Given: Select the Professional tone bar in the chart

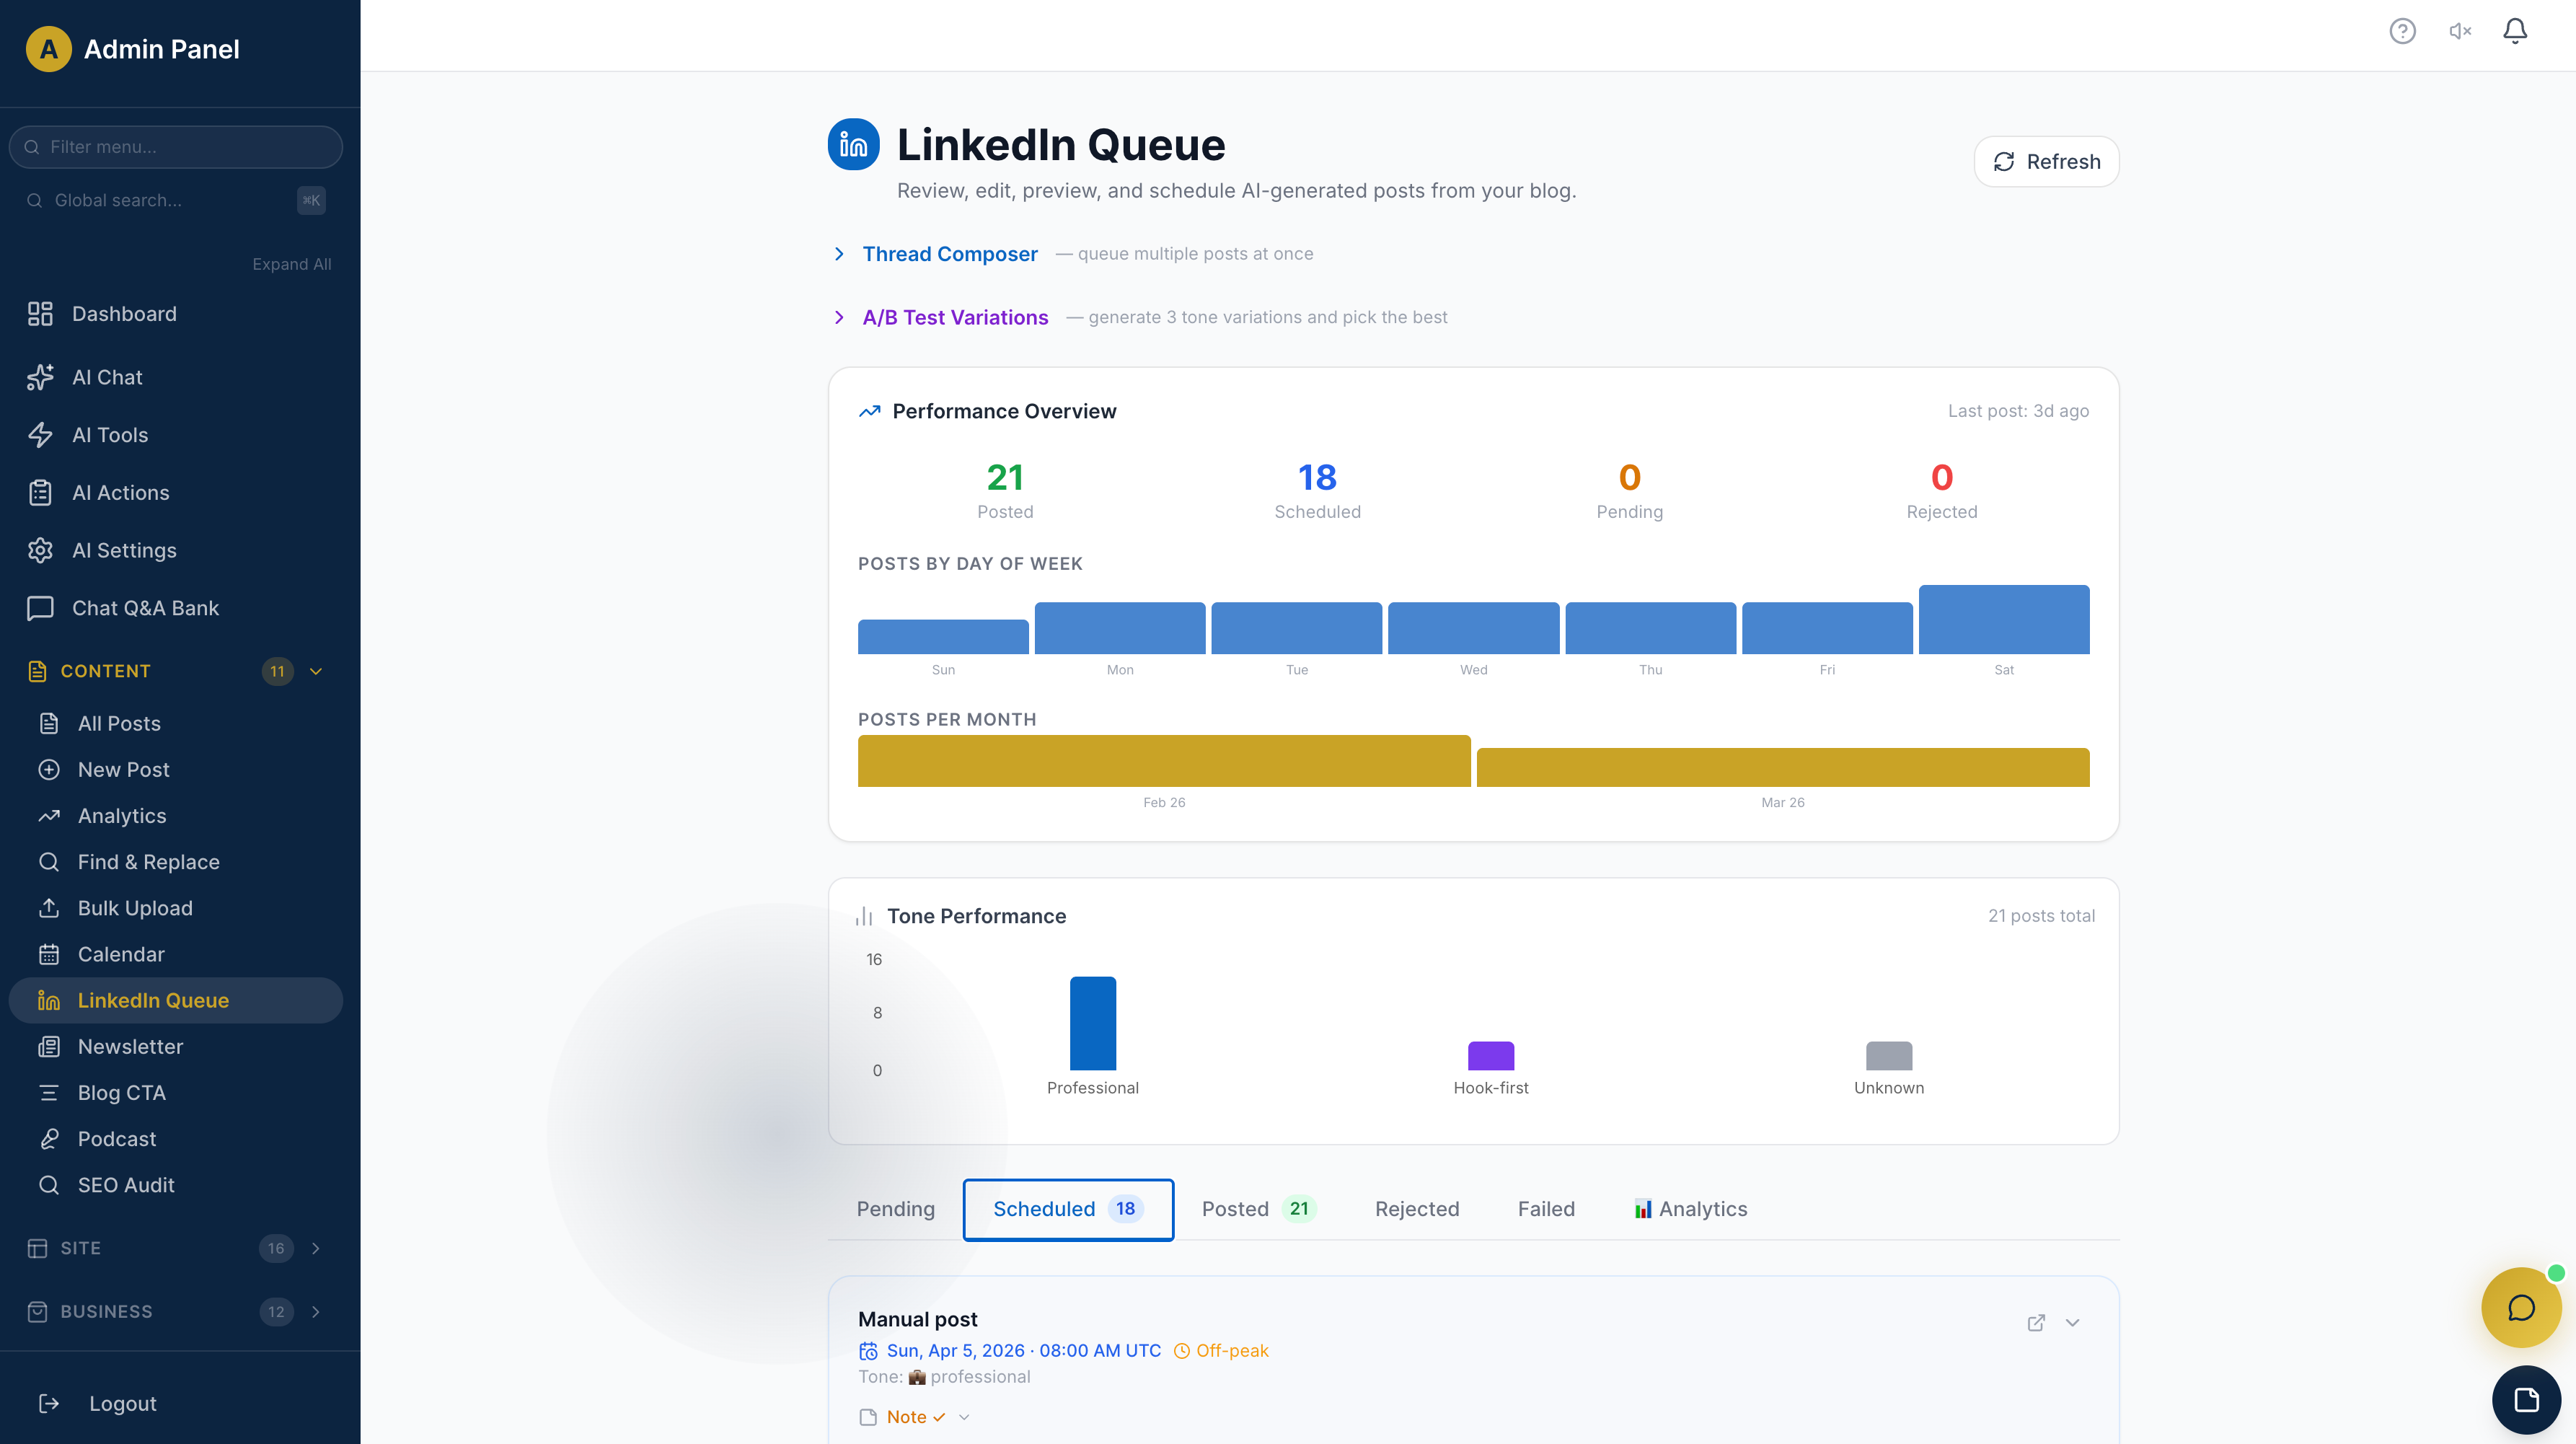Looking at the screenshot, I should (1093, 1023).
